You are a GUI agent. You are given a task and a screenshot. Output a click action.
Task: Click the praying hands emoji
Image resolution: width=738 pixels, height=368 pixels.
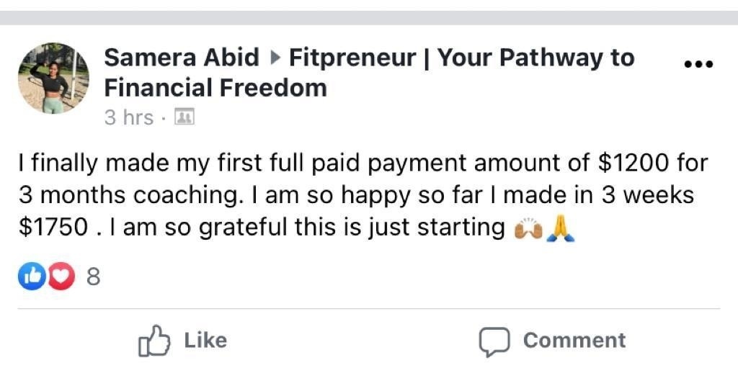click(x=560, y=229)
